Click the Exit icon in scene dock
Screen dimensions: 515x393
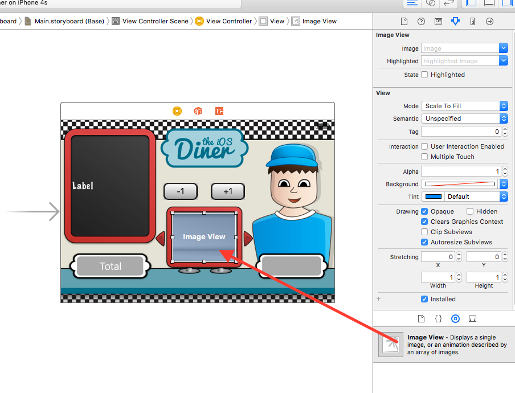click(219, 110)
